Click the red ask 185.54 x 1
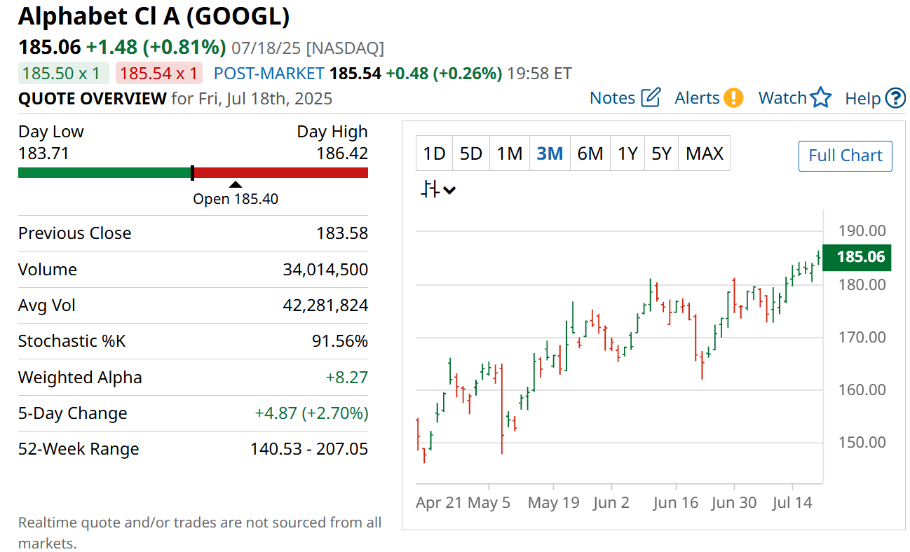 159,73
